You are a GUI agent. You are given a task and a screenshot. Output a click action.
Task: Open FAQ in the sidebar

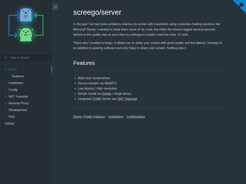pyautogui.click(x=12, y=117)
